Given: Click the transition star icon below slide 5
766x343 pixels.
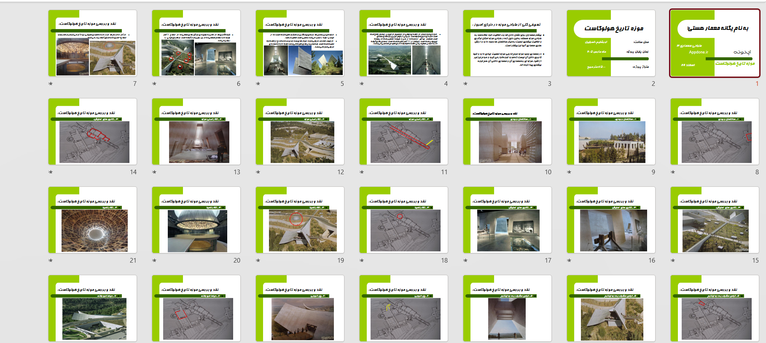Looking at the screenshot, I should 258,84.
